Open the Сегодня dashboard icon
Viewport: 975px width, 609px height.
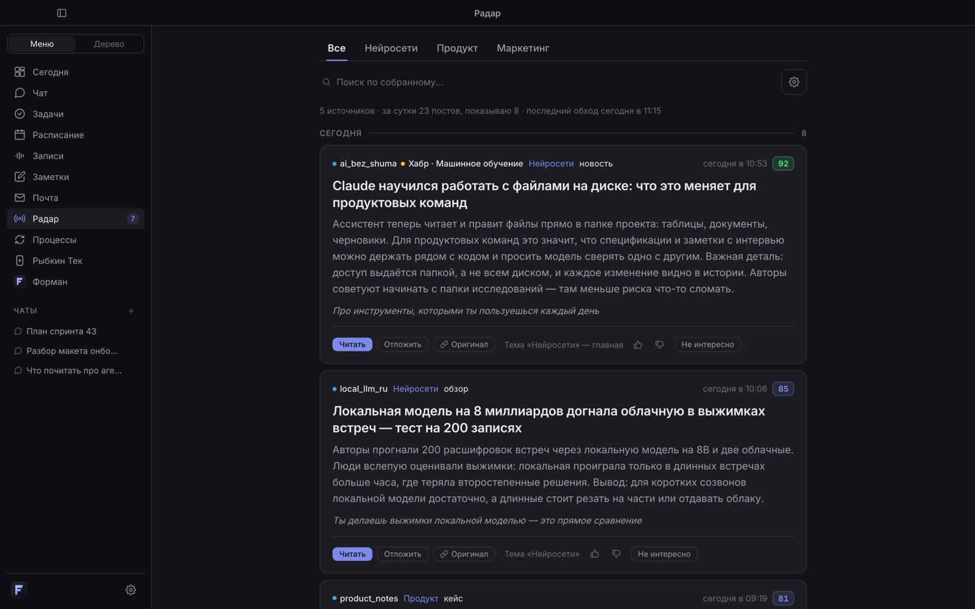tap(19, 72)
